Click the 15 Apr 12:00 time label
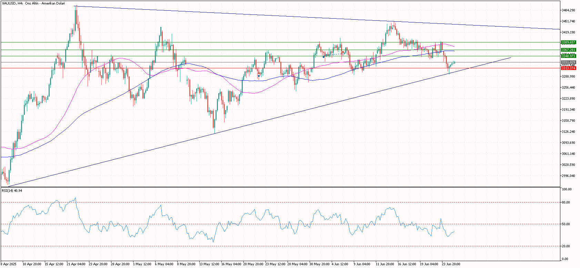 pyautogui.click(x=54, y=264)
